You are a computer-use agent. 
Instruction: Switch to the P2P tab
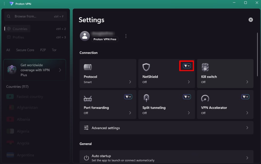click(x=43, y=50)
